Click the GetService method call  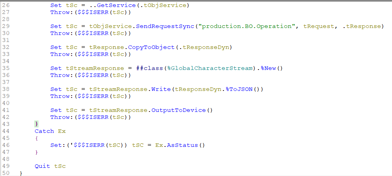[x=116, y=5]
